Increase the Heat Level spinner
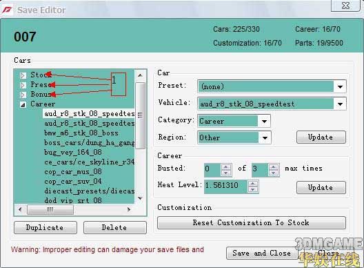This screenshot has height=268, width=364. click(x=252, y=184)
